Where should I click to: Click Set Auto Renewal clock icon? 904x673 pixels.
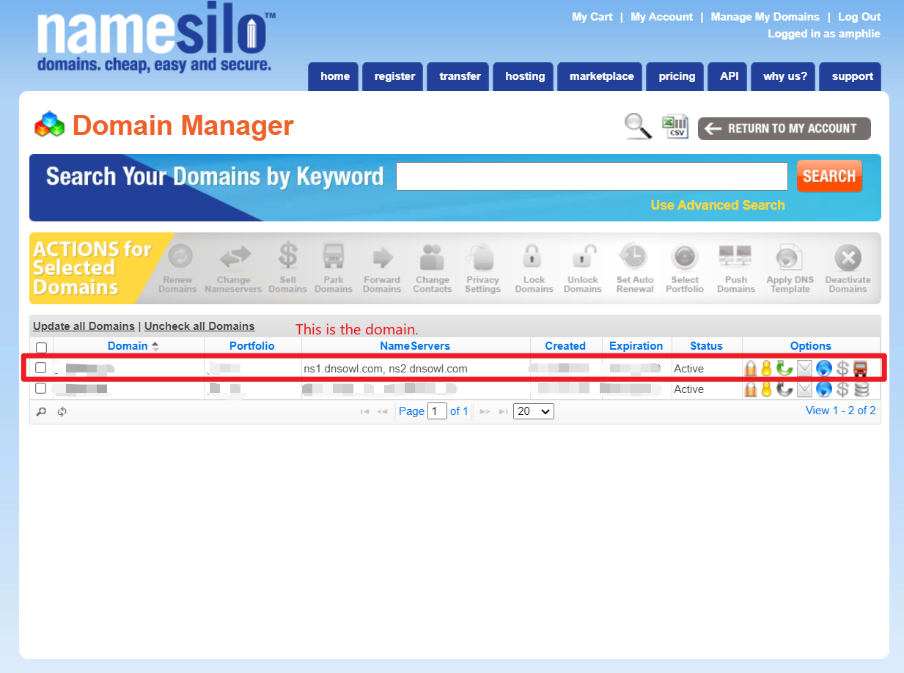coord(633,257)
